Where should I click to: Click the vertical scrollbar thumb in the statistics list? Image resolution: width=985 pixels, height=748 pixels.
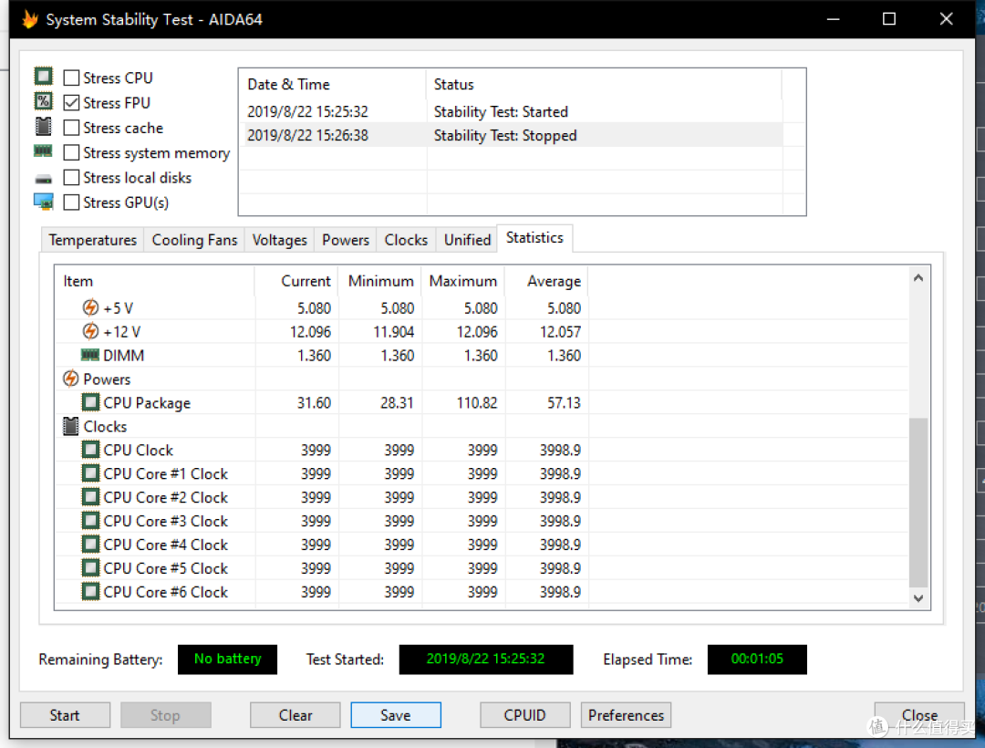[x=918, y=502]
